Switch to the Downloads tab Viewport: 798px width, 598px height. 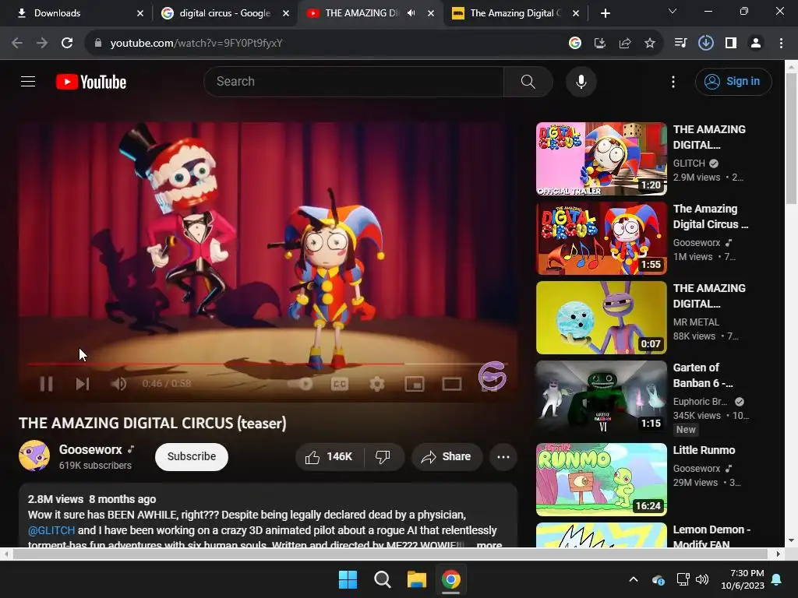76,13
